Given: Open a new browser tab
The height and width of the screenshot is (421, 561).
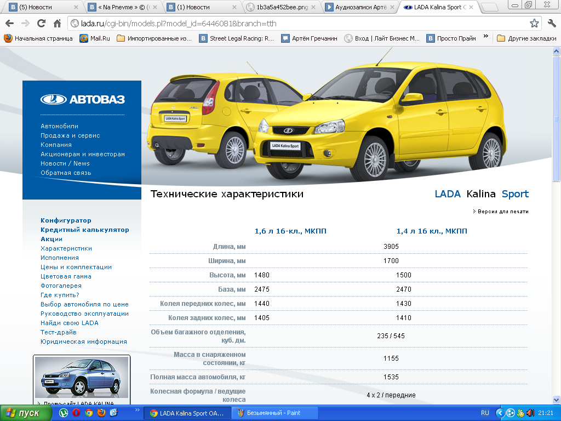Looking at the screenshot, I should [490, 7].
